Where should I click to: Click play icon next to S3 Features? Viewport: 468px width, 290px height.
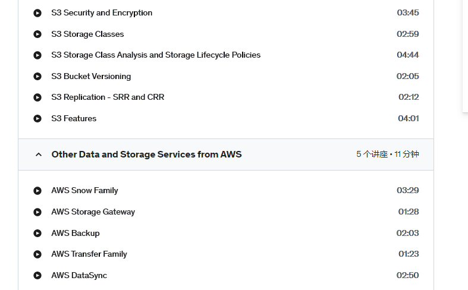[x=37, y=119]
